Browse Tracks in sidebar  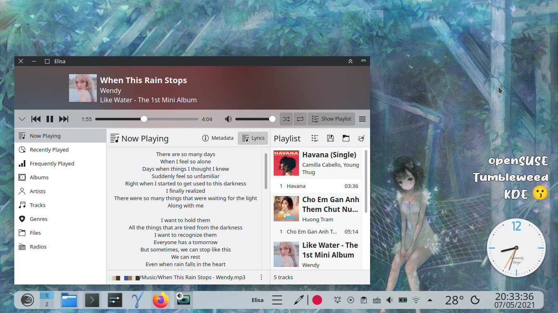[60, 205]
